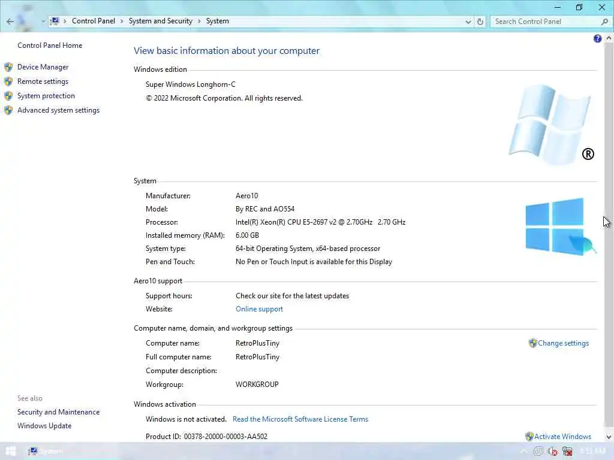Click the scrollbar up arrow
Screen dimensions: 614x460
609,38
